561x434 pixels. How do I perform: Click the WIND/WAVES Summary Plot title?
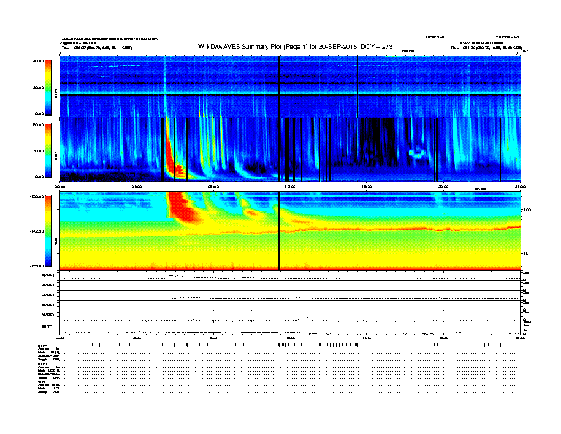click(x=295, y=47)
